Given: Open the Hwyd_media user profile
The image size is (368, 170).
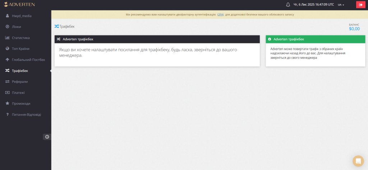Looking at the screenshot, I should (22, 16).
